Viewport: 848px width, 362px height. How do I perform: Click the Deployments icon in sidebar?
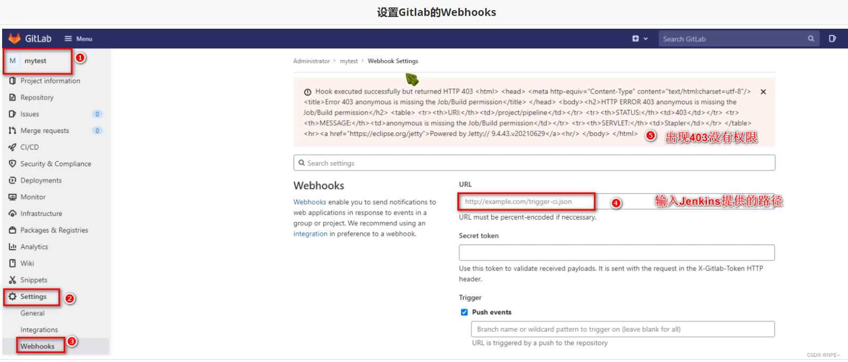13,180
